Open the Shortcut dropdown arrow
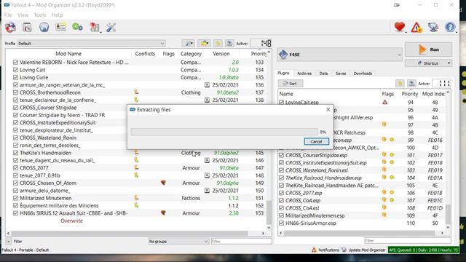Image resolution: width=466 pixels, height=262 pixels. pyautogui.click(x=449, y=63)
